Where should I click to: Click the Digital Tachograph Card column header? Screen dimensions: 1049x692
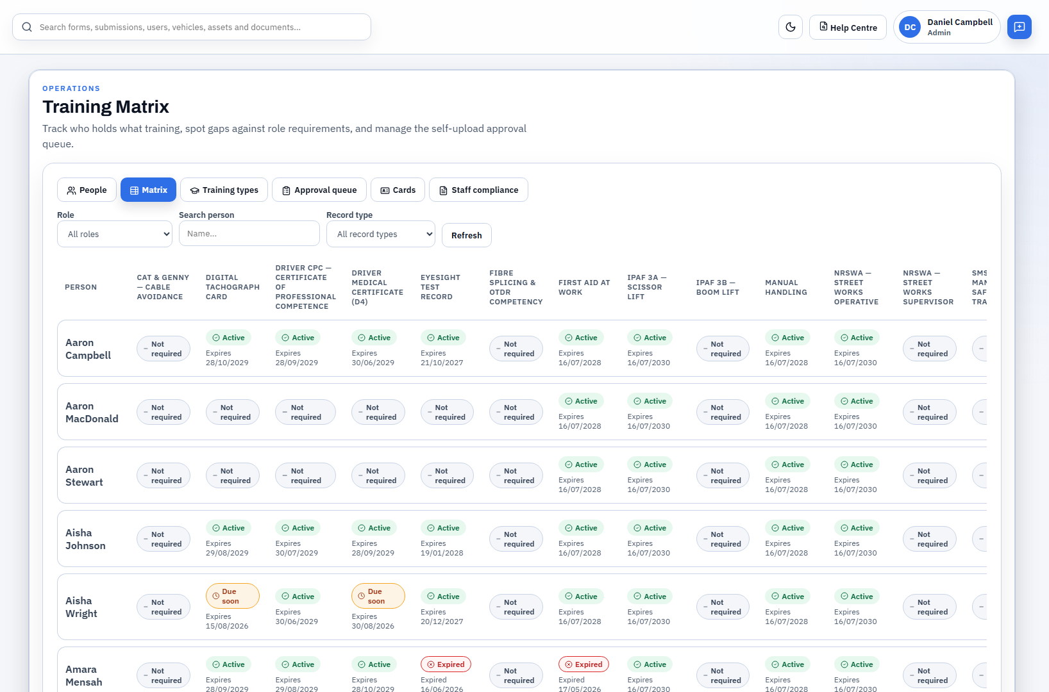(233, 287)
